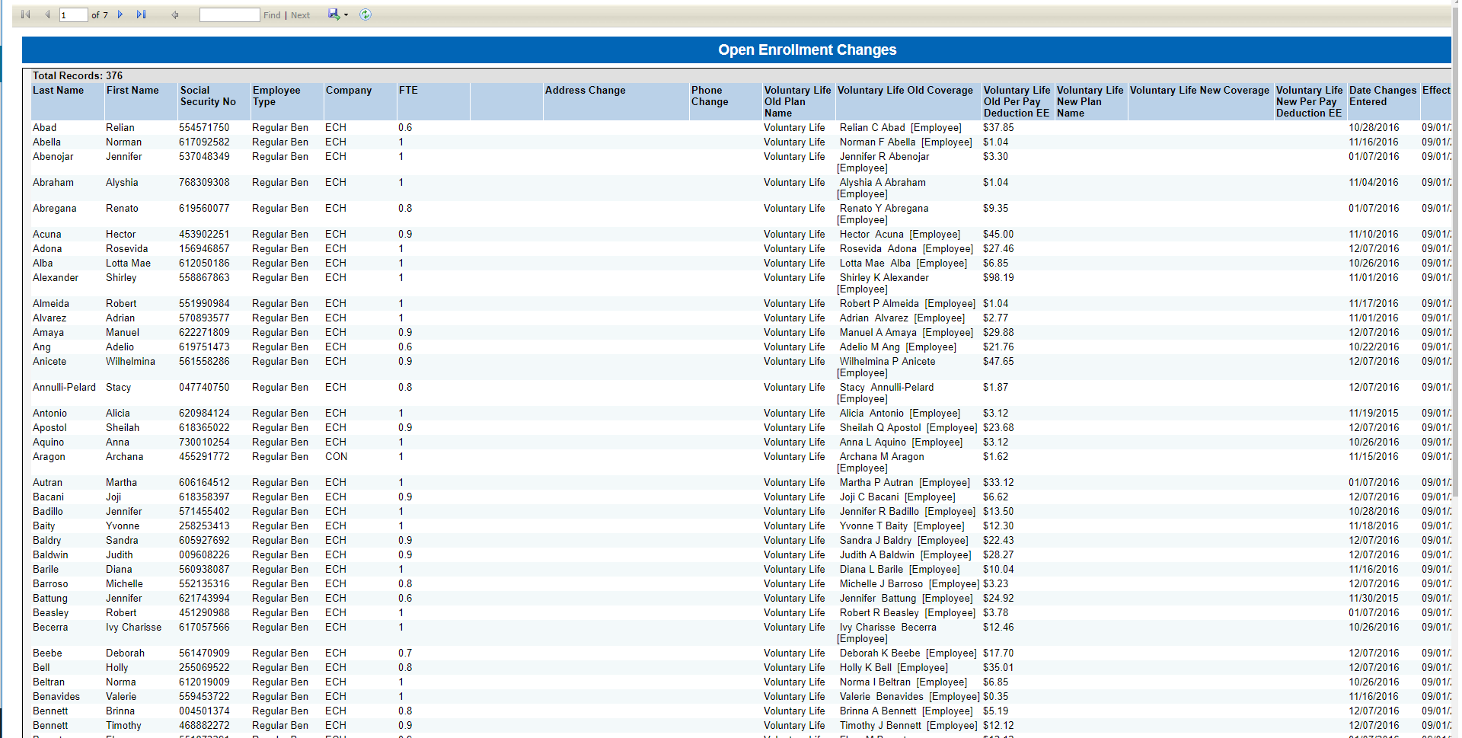Image resolution: width=1462 pixels, height=738 pixels.
Task: Select deduction amount $98.19
Action: click(998, 277)
